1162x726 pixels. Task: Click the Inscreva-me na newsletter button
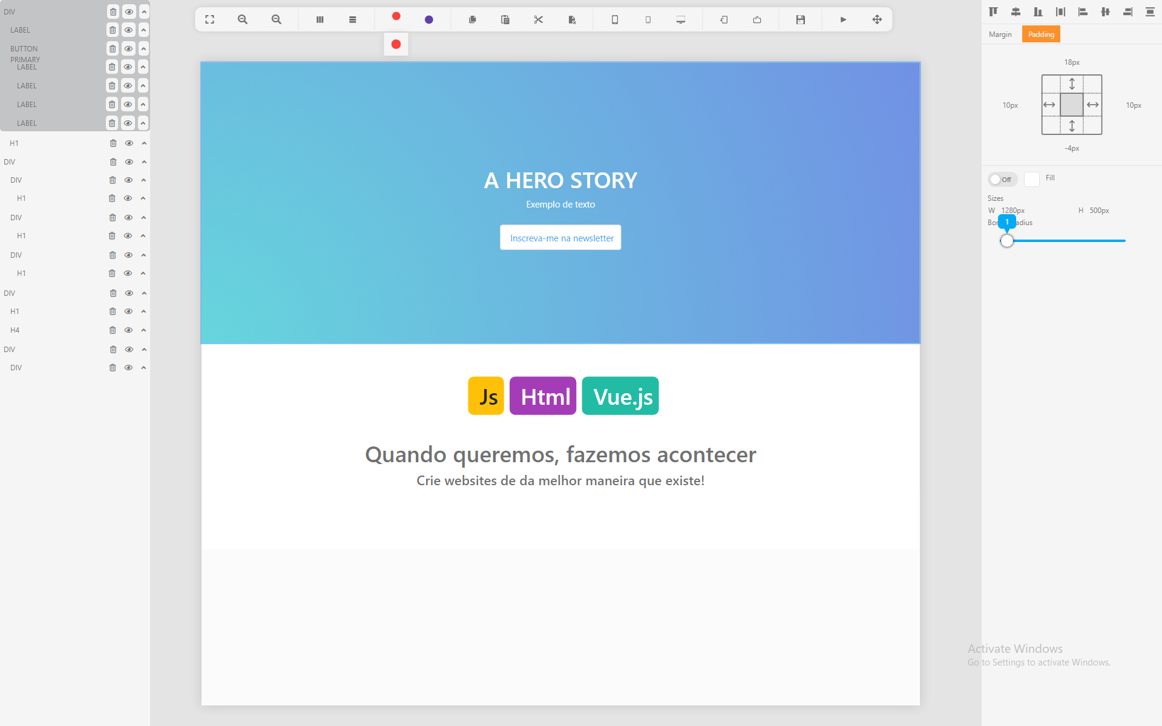tap(560, 238)
